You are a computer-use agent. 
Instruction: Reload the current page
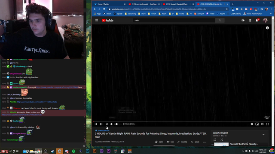pyautogui.click(x=104, y=9)
